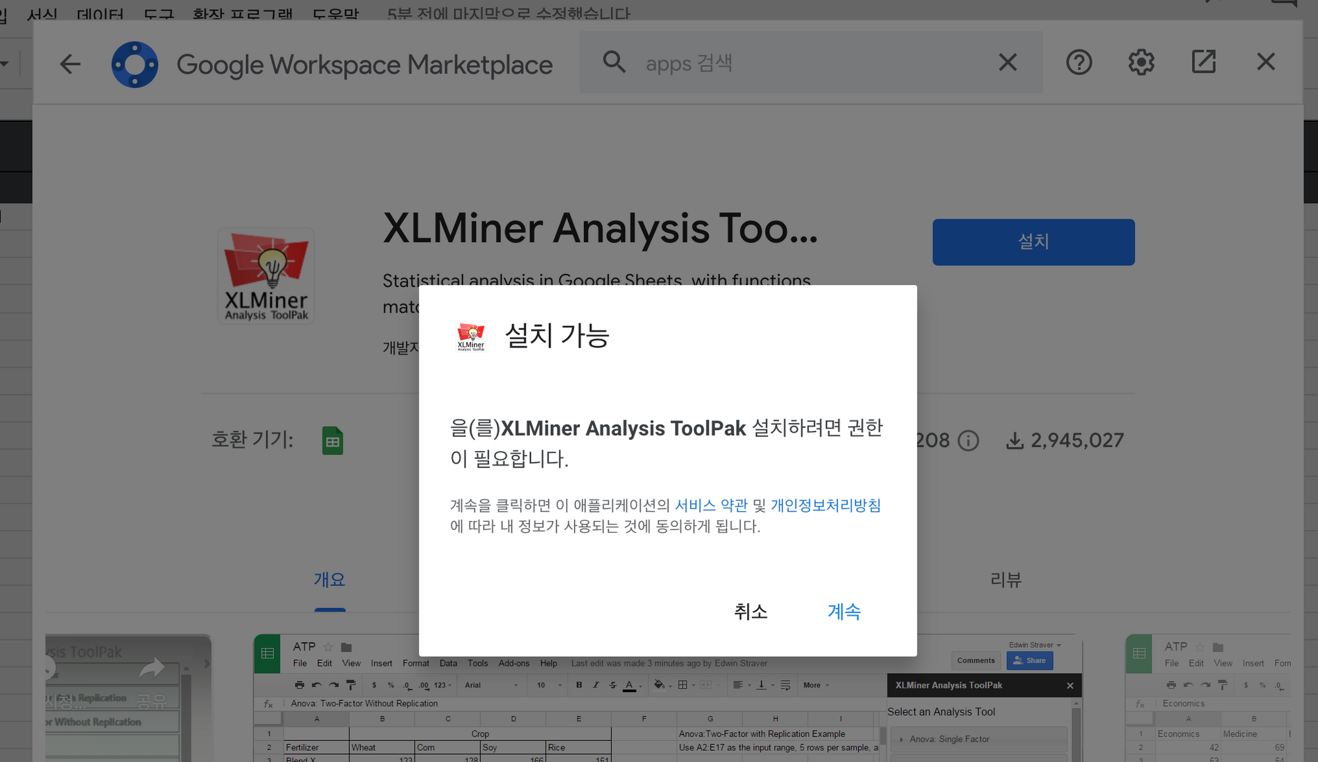Click the ratings info circle icon
The height and width of the screenshot is (762, 1318).
[967, 441]
